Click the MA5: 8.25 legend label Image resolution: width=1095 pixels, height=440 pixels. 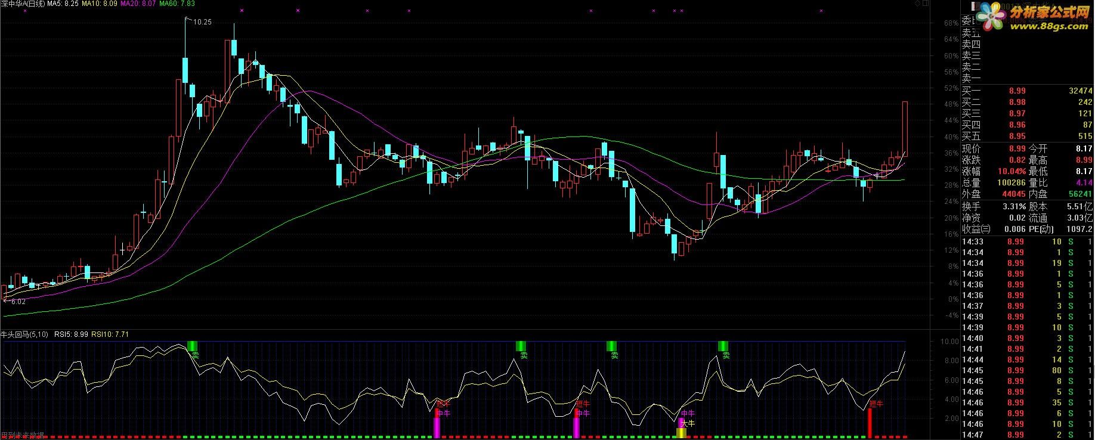point(63,4)
